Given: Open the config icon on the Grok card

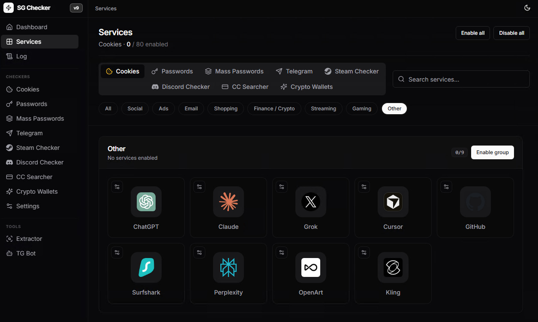Looking at the screenshot, I should click(282, 187).
